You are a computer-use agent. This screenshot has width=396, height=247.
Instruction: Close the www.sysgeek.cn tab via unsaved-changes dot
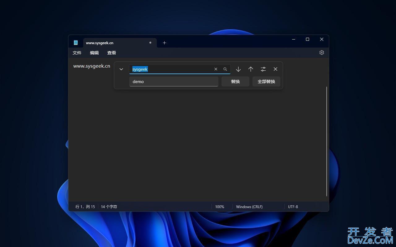(x=150, y=43)
